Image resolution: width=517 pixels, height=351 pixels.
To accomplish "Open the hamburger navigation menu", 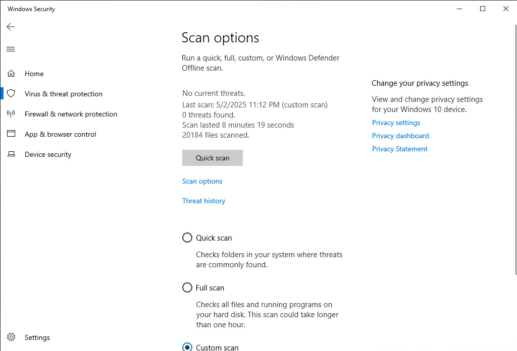I will 11,49.
